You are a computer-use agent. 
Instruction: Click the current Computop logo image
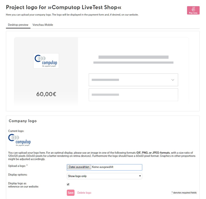[20, 140]
